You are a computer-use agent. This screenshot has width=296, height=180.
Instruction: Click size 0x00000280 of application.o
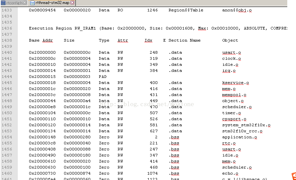click(77, 137)
